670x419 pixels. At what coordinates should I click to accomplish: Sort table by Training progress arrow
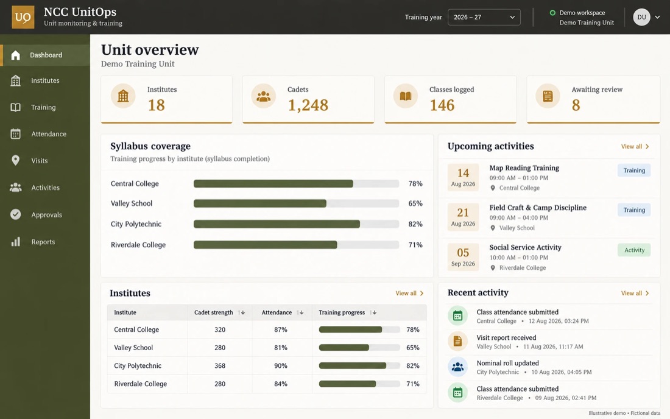[x=373, y=312]
